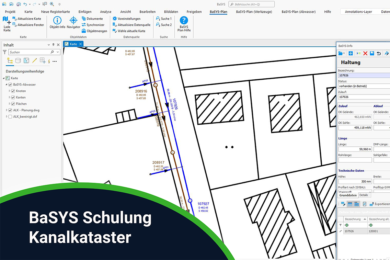This screenshot has width=390, height=260.
Task: Toggle the Kanten layer visibility checkbox
Action: tap(13, 98)
